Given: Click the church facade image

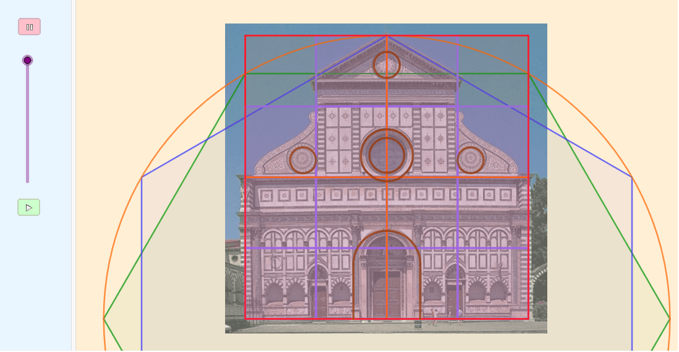Looking at the screenshot, I should 386,178.
